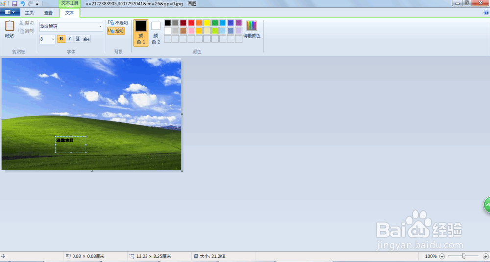Select the Opaque (不透明) background option

pyautogui.click(x=118, y=23)
